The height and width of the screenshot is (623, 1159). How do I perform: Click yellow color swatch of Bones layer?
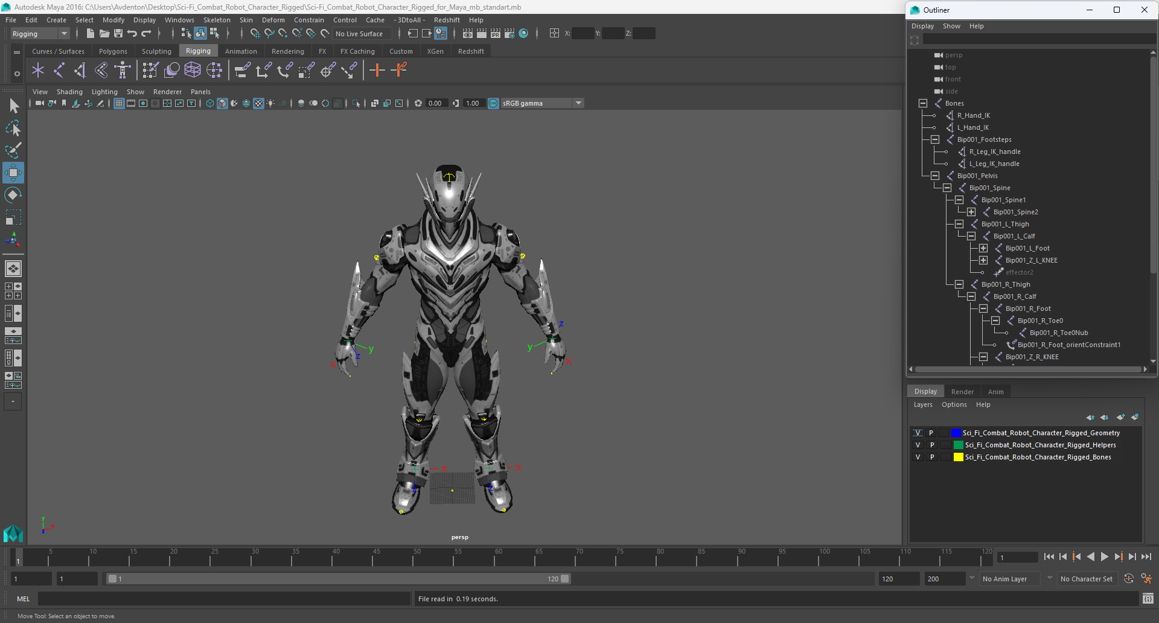(958, 457)
